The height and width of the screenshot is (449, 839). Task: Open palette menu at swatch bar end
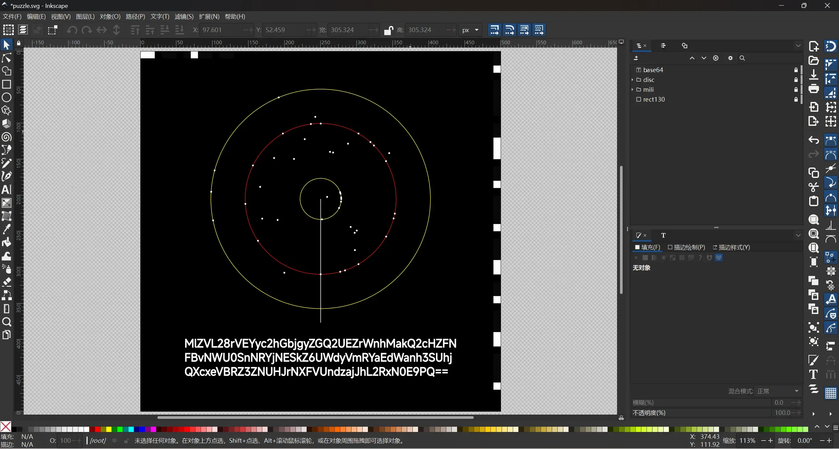click(835, 427)
